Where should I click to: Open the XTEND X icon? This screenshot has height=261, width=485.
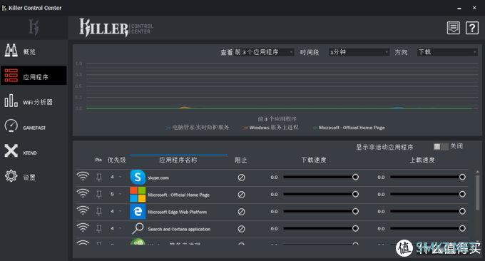tap(11, 151)
